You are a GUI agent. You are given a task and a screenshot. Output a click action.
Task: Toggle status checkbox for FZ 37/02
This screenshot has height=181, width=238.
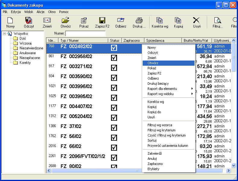click(114, 128)
